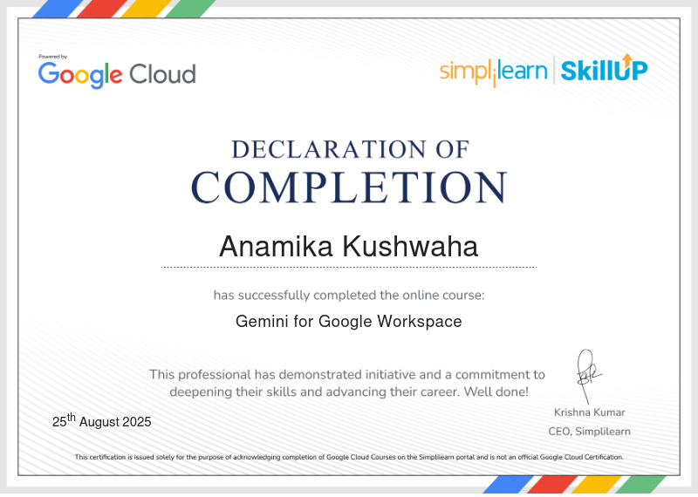Click the orange arrow in SkillUP logo

[x=627, y=59]
